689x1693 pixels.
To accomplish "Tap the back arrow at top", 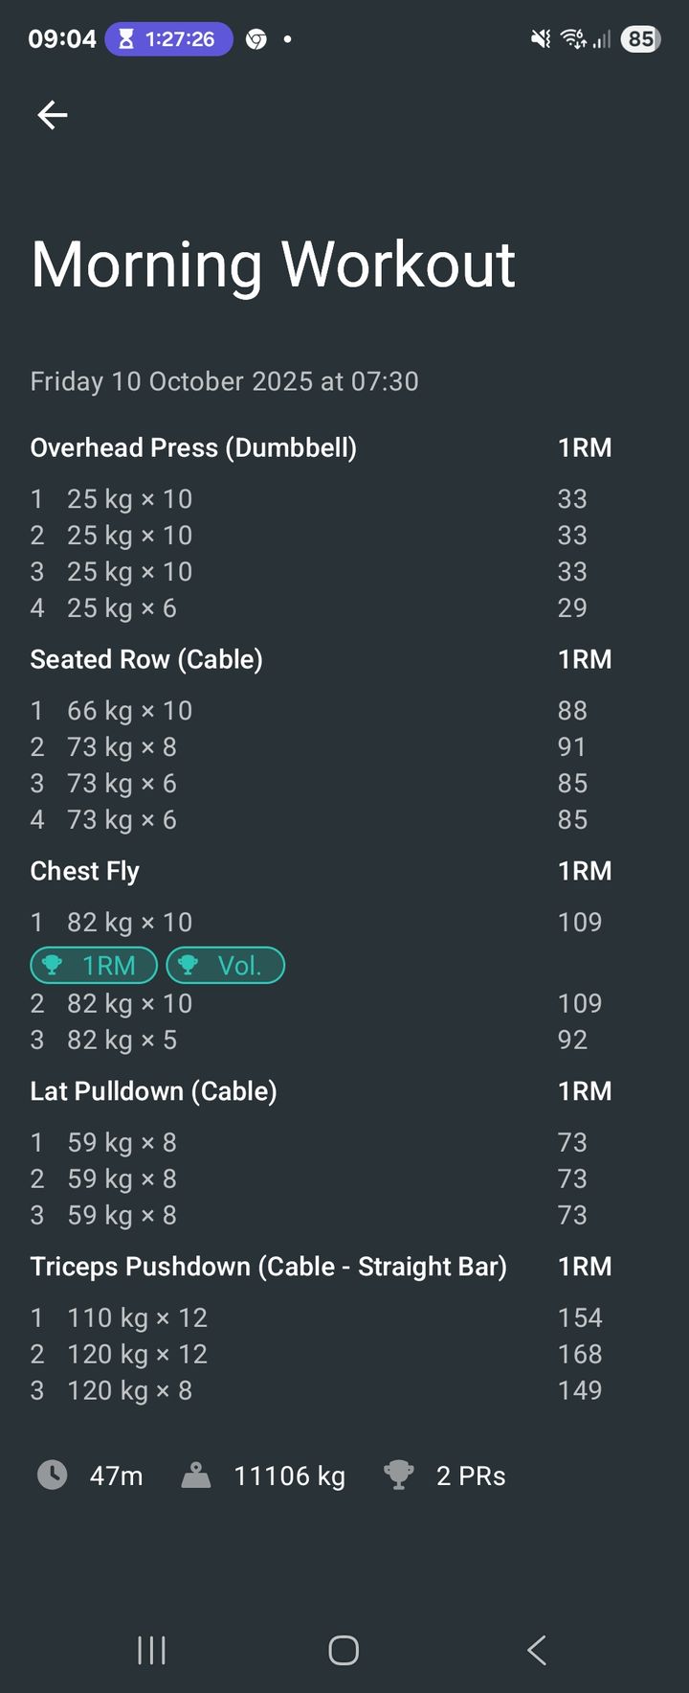I will tap(53, 116).
